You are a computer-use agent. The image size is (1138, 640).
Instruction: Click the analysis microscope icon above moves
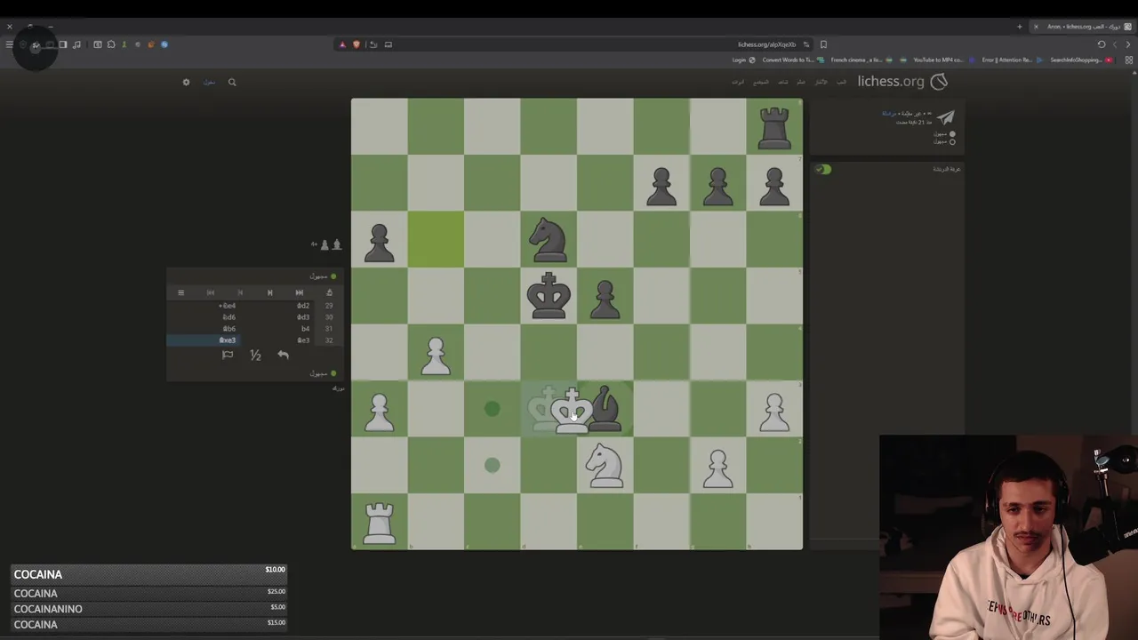[x=329, y=292]
